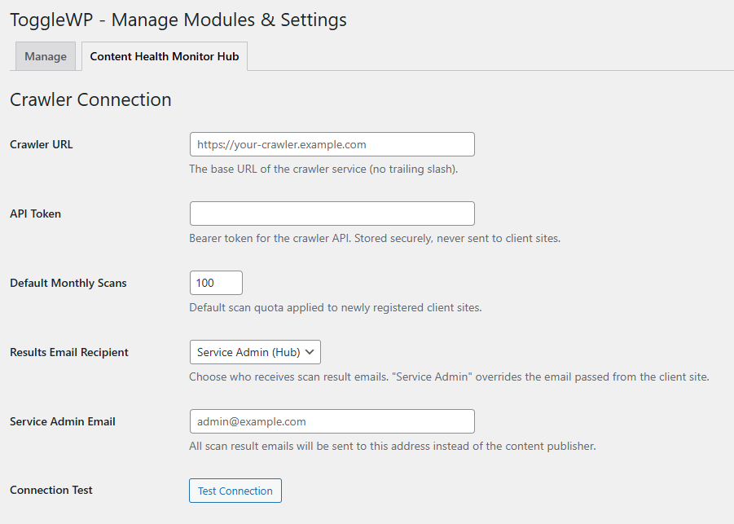Click into the API Token field
This screenshot has width=734, height=524.
[332, 214]
